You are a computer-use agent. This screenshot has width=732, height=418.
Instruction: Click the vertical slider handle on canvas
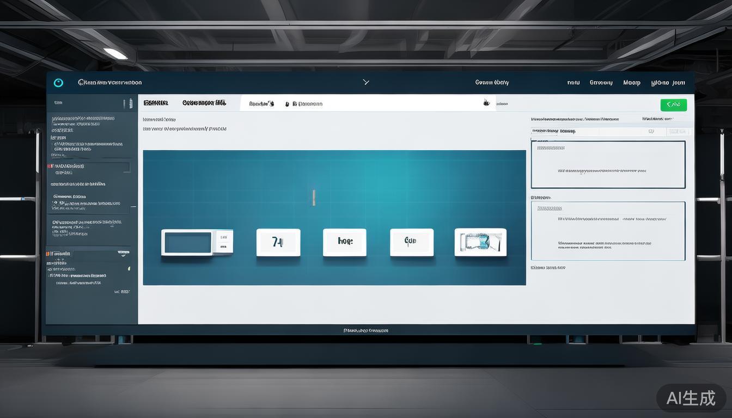click(313, 197)
